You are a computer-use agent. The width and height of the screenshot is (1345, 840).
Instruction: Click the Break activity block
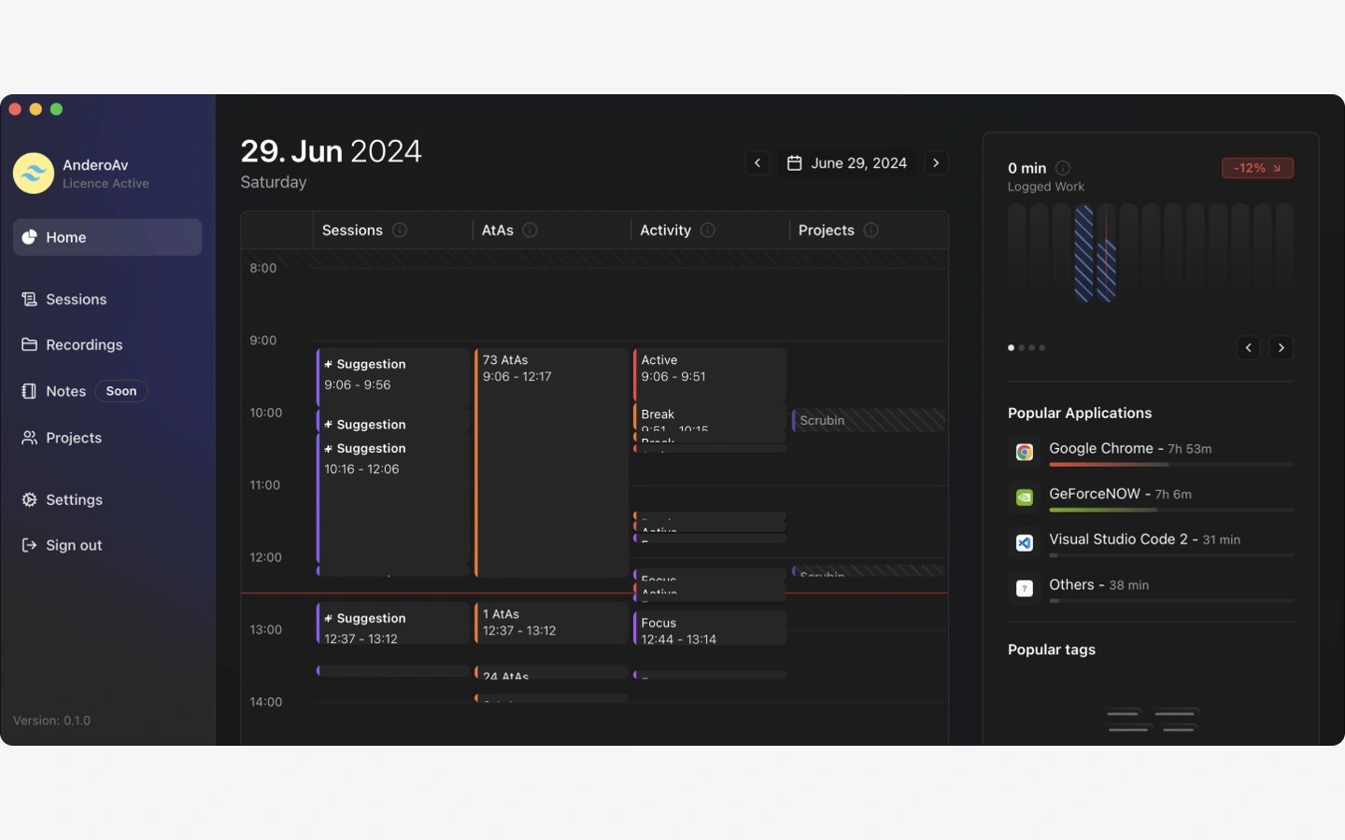click(710, 418)
